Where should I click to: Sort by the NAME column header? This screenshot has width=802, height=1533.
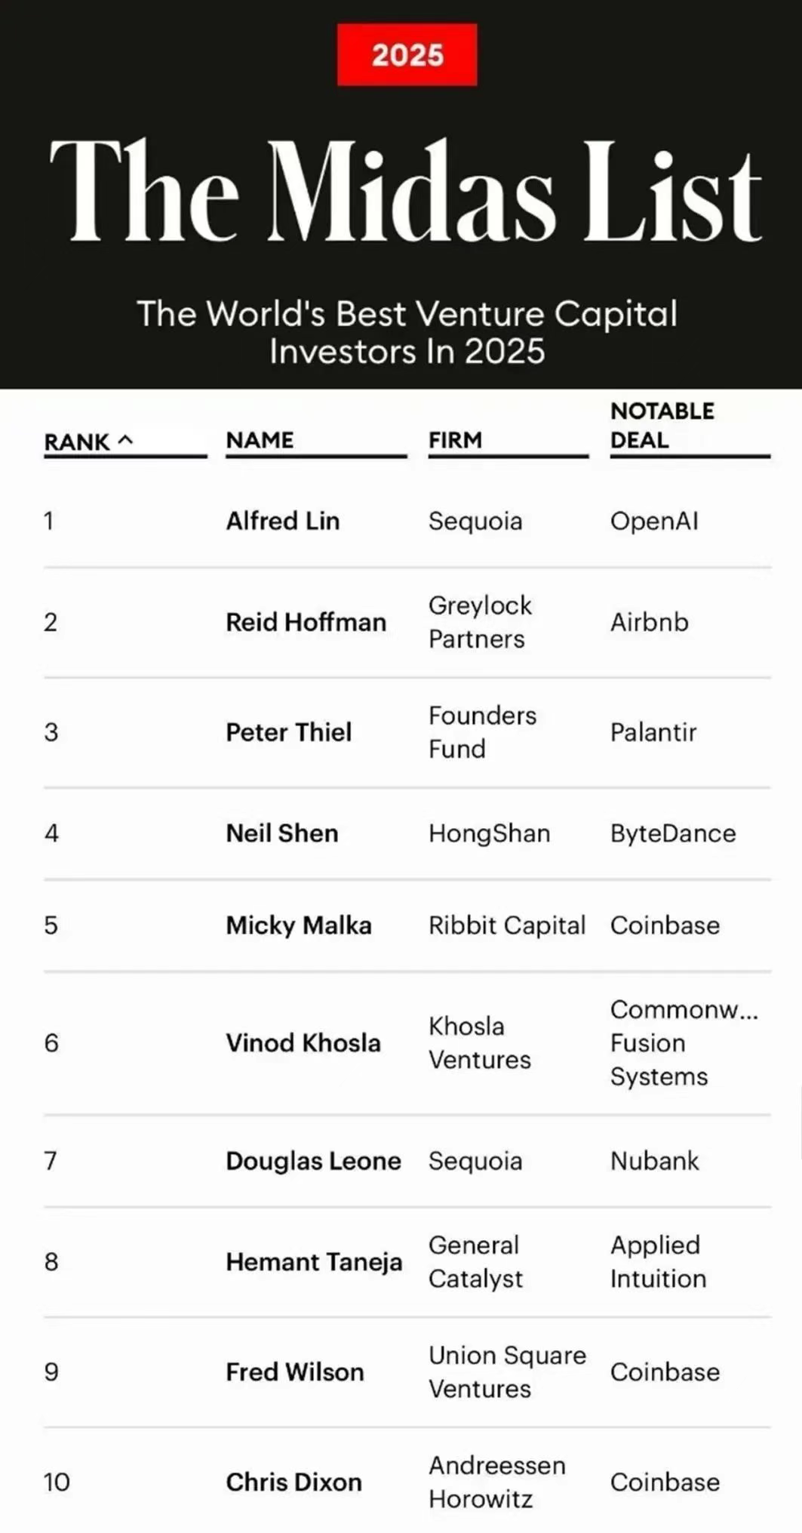click(260, 440)
